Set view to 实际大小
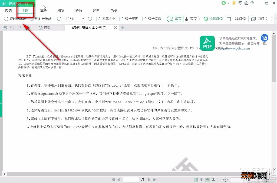277x183 pixels. (106, 19)
